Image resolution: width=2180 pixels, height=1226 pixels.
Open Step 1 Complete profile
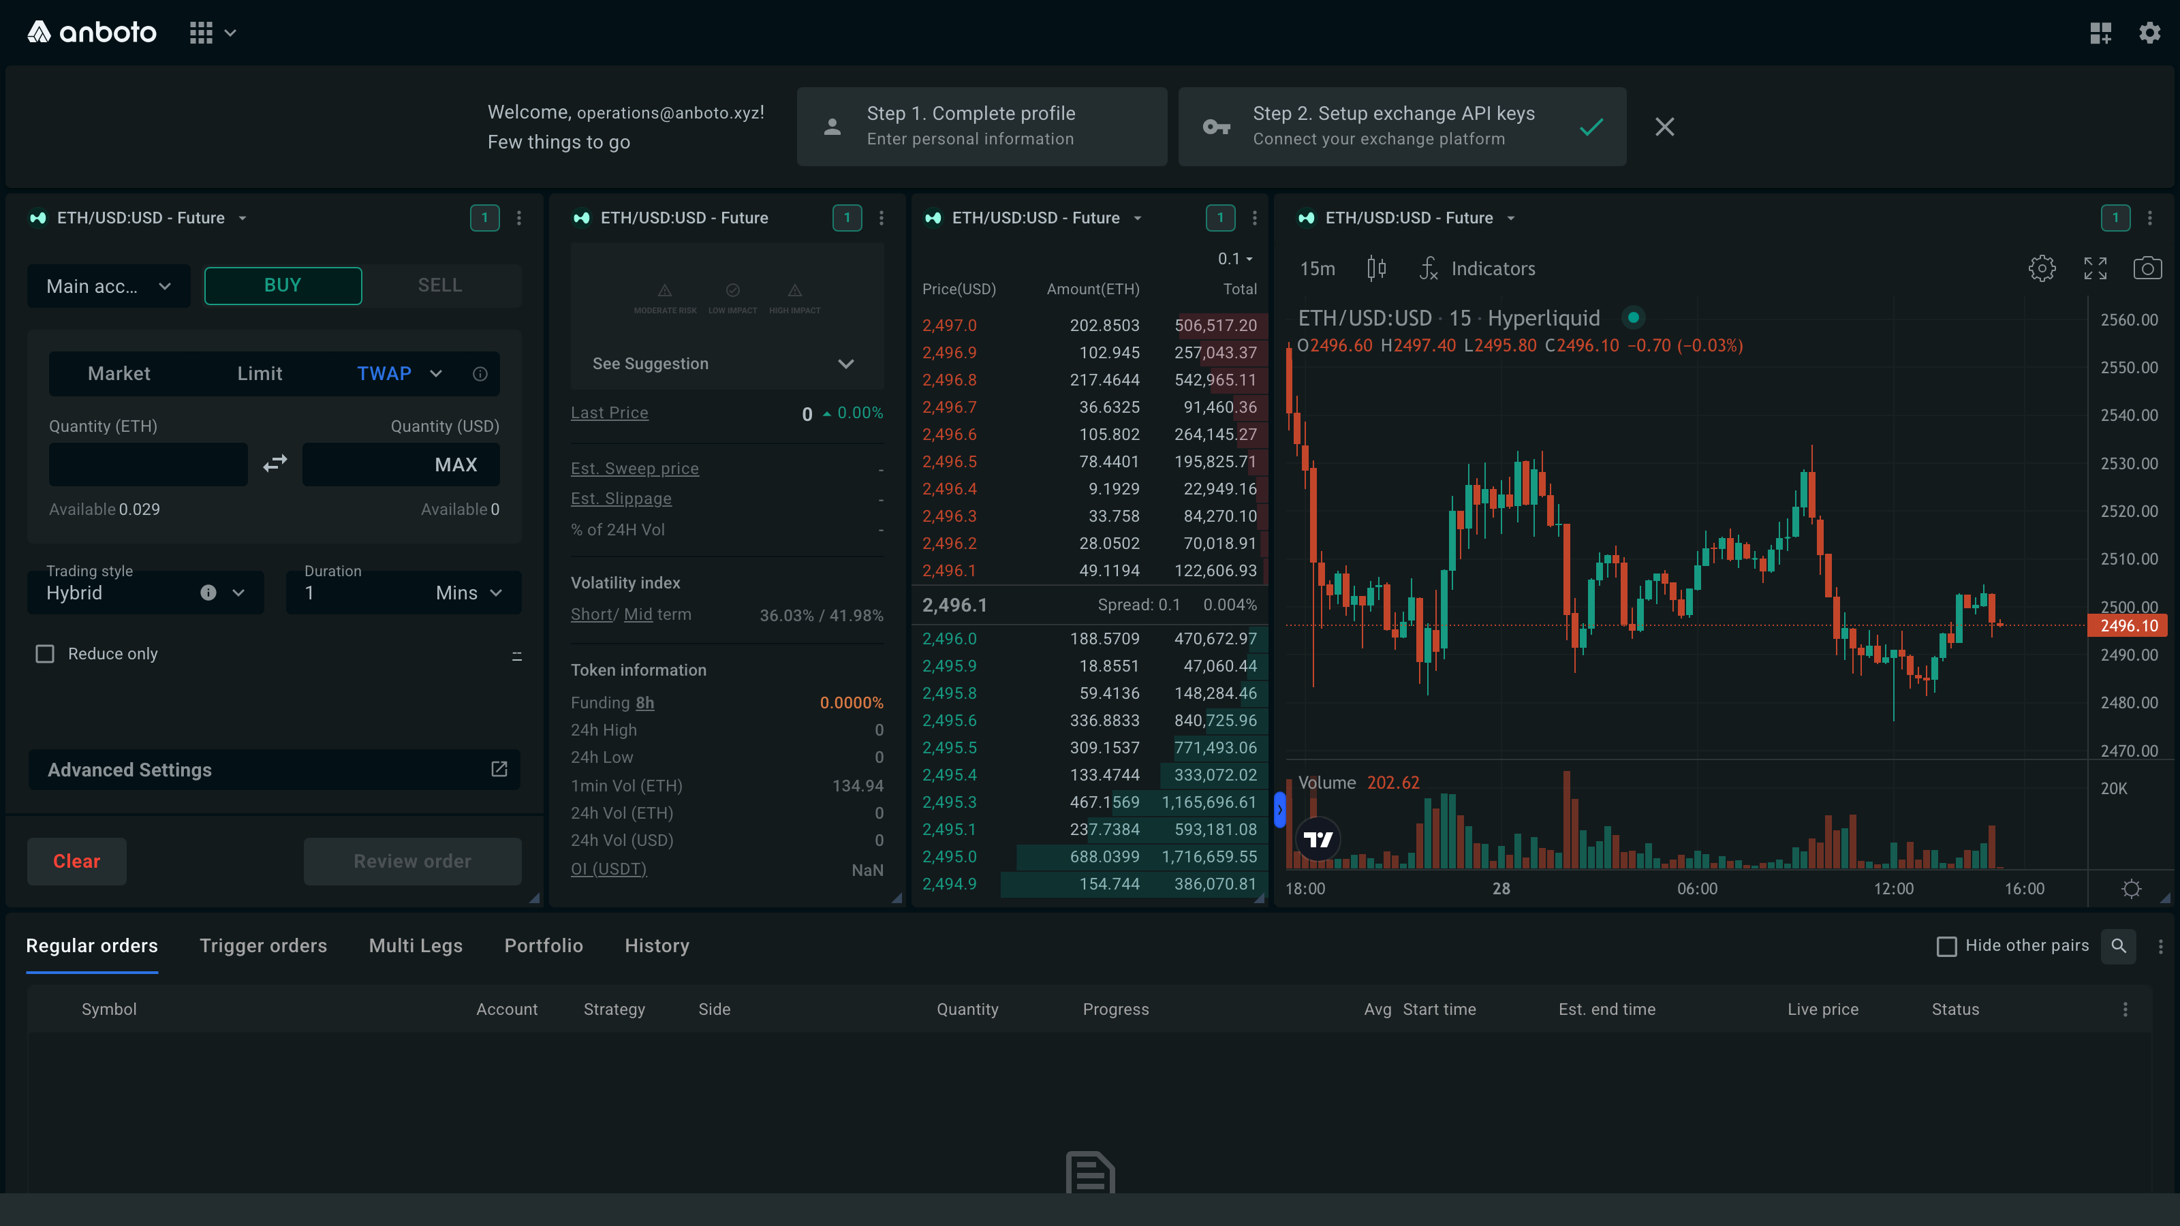click(x=982, y=127)
